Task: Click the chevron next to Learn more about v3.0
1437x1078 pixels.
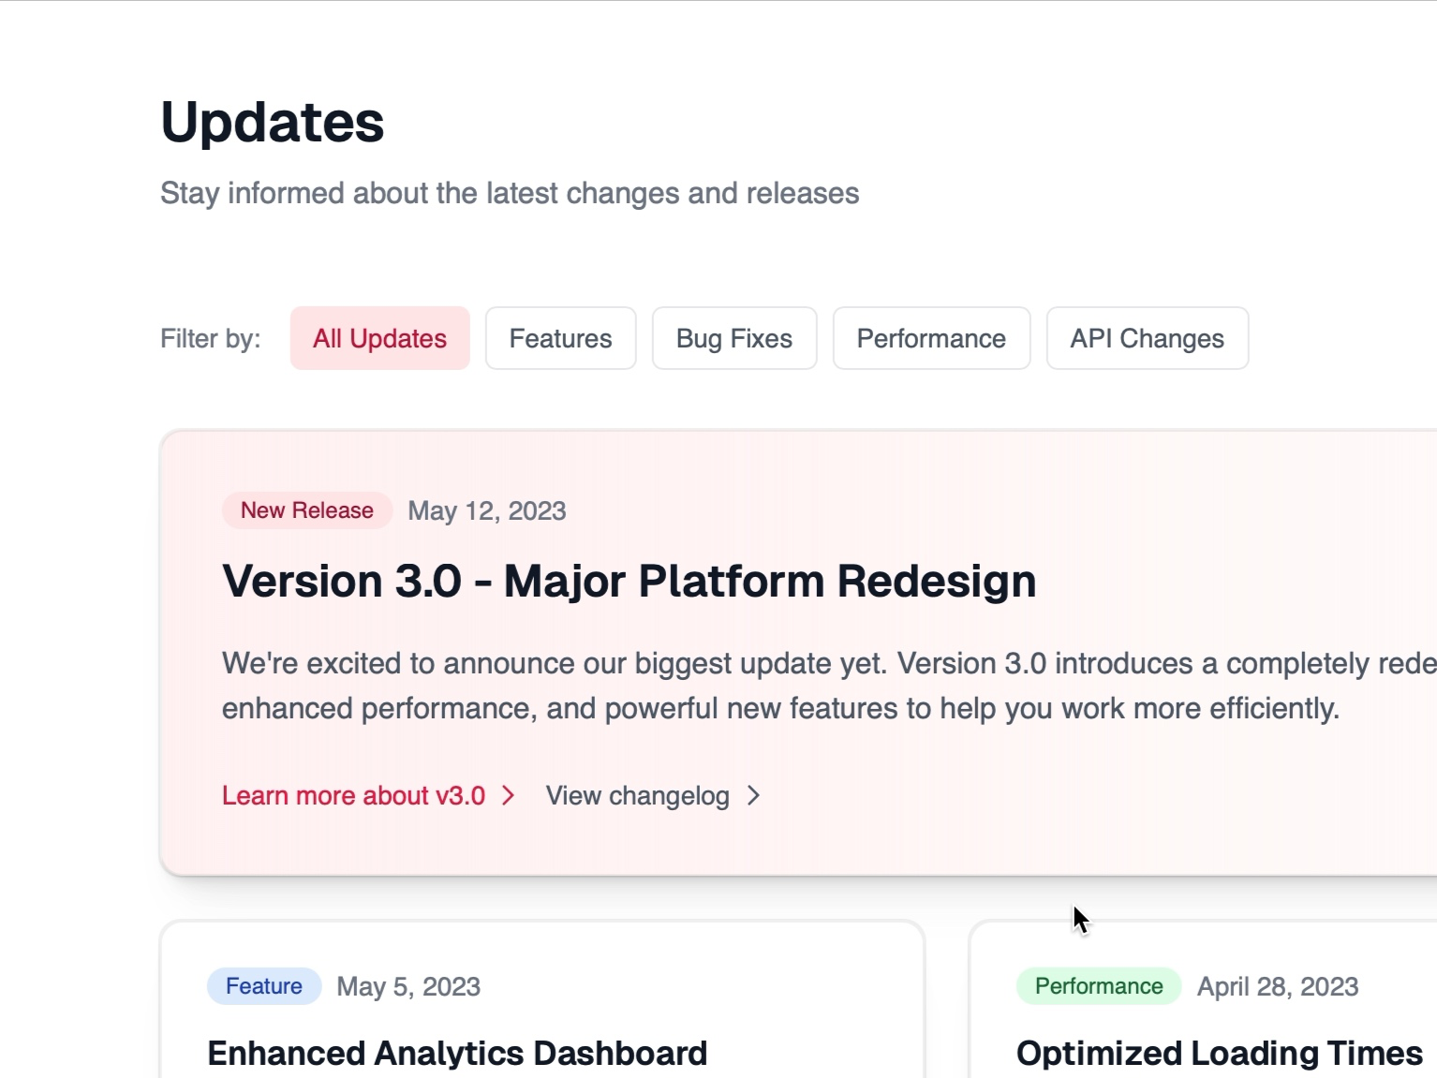Action: [x=510, y=795]
